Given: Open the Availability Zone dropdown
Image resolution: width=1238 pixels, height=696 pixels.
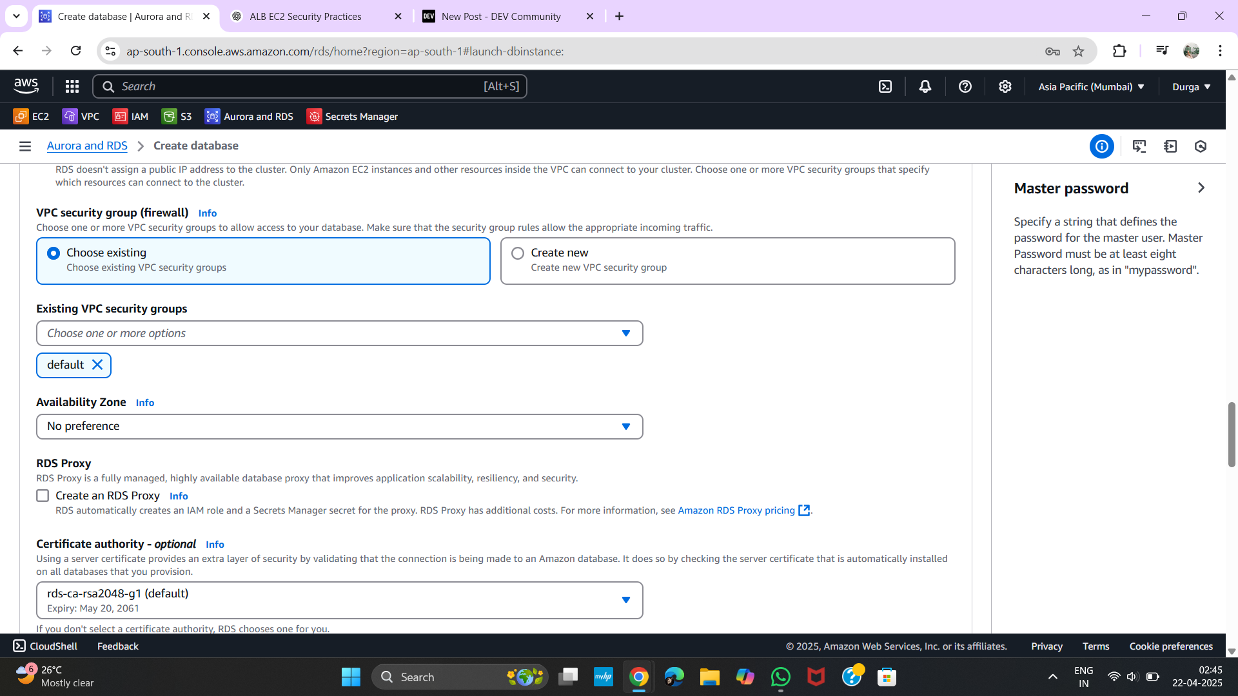Looking at the screenshot, I should 340,427.
